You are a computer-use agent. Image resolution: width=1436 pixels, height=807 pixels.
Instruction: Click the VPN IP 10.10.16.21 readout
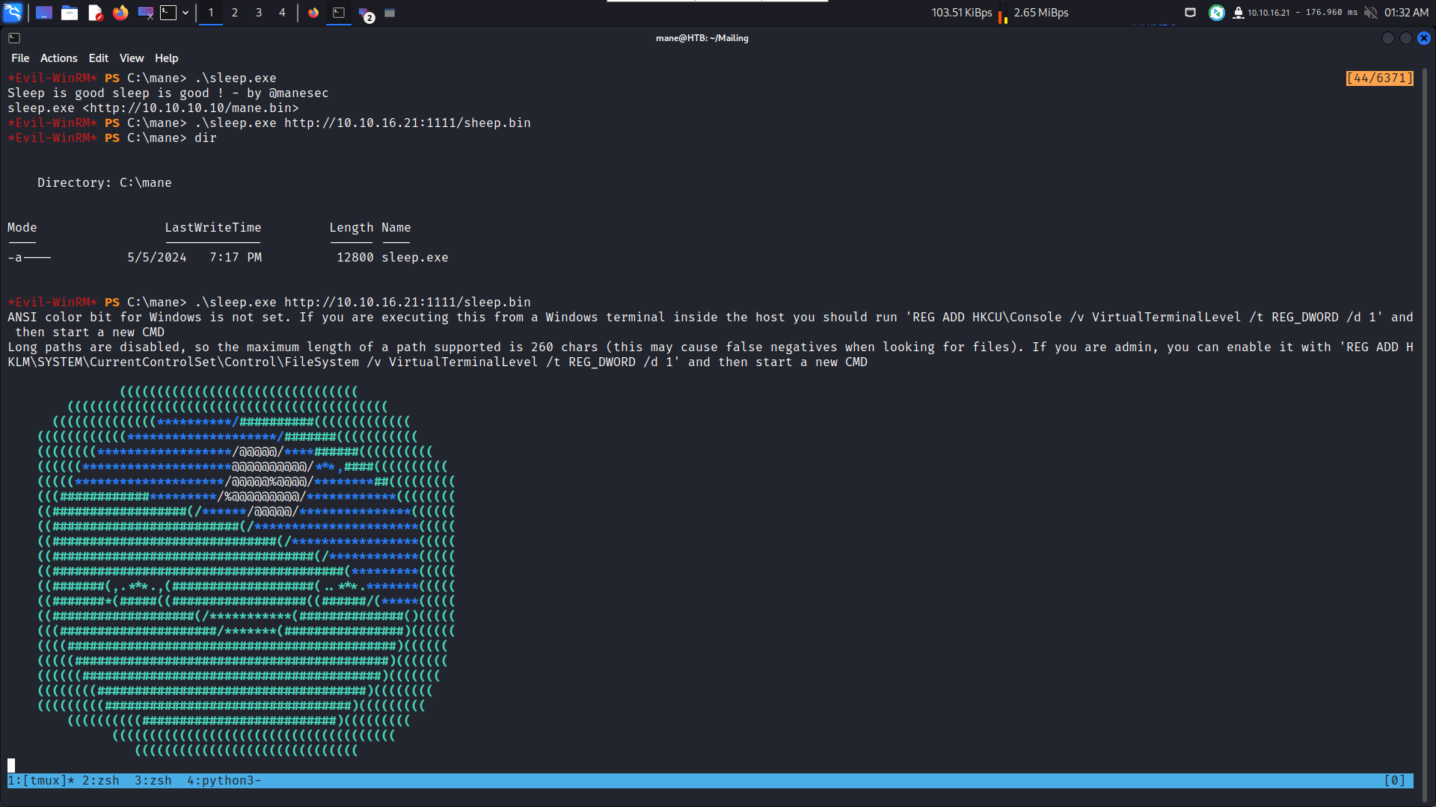coord(1268,13)
